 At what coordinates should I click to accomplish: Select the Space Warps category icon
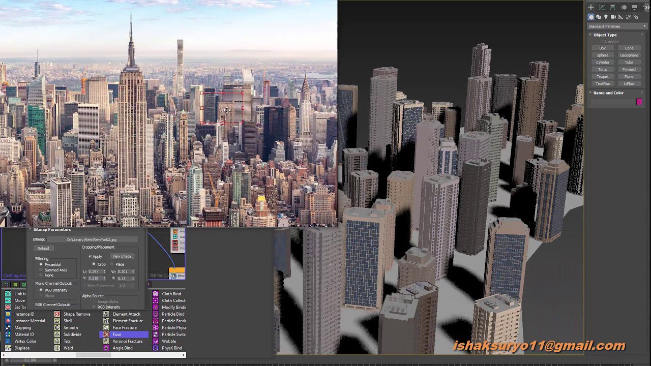pyautogui.click(x=628, y=17)
